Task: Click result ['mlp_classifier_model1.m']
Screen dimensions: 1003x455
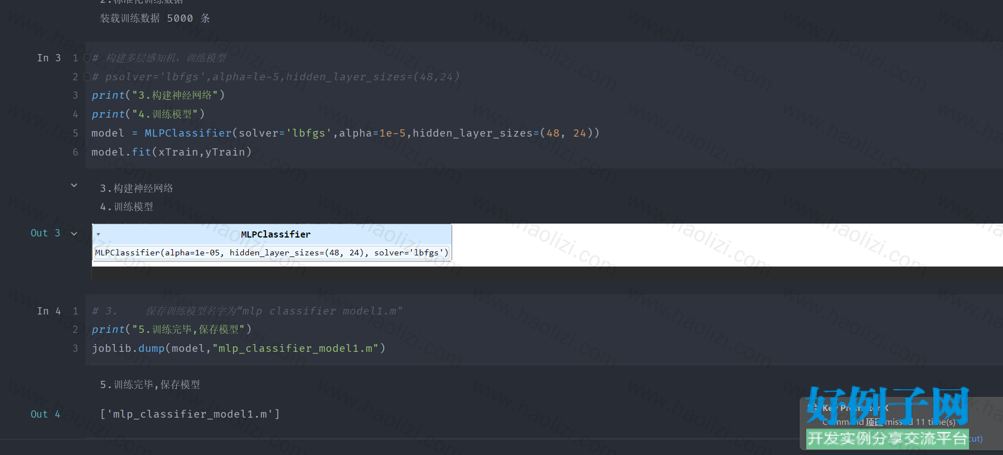Action: tap(190, 414)
